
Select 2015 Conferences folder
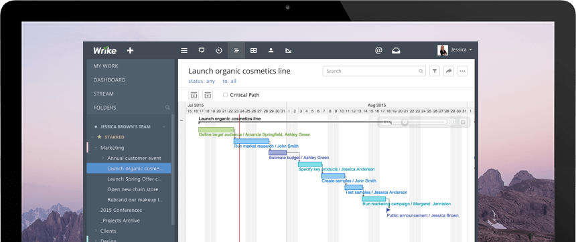(121, 211)
